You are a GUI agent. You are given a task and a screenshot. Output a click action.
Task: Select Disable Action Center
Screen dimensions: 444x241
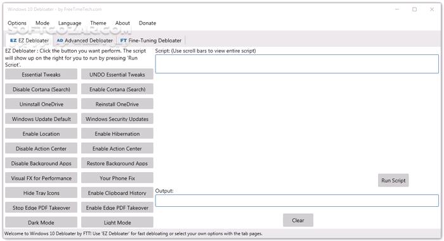pyautogui.click(x=41, y=149)
